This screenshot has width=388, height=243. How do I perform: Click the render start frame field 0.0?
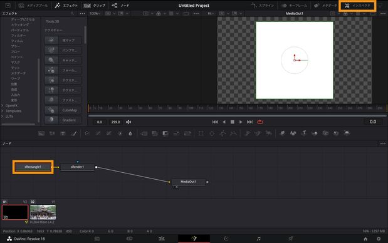(x=100, y=122)
